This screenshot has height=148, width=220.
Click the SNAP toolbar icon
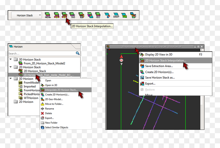116,15
